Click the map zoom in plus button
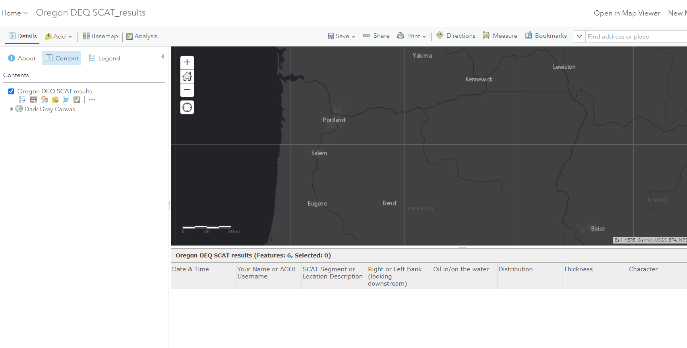 (187, 62)
